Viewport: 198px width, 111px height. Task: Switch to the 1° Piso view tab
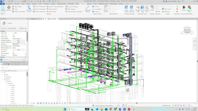33,19
